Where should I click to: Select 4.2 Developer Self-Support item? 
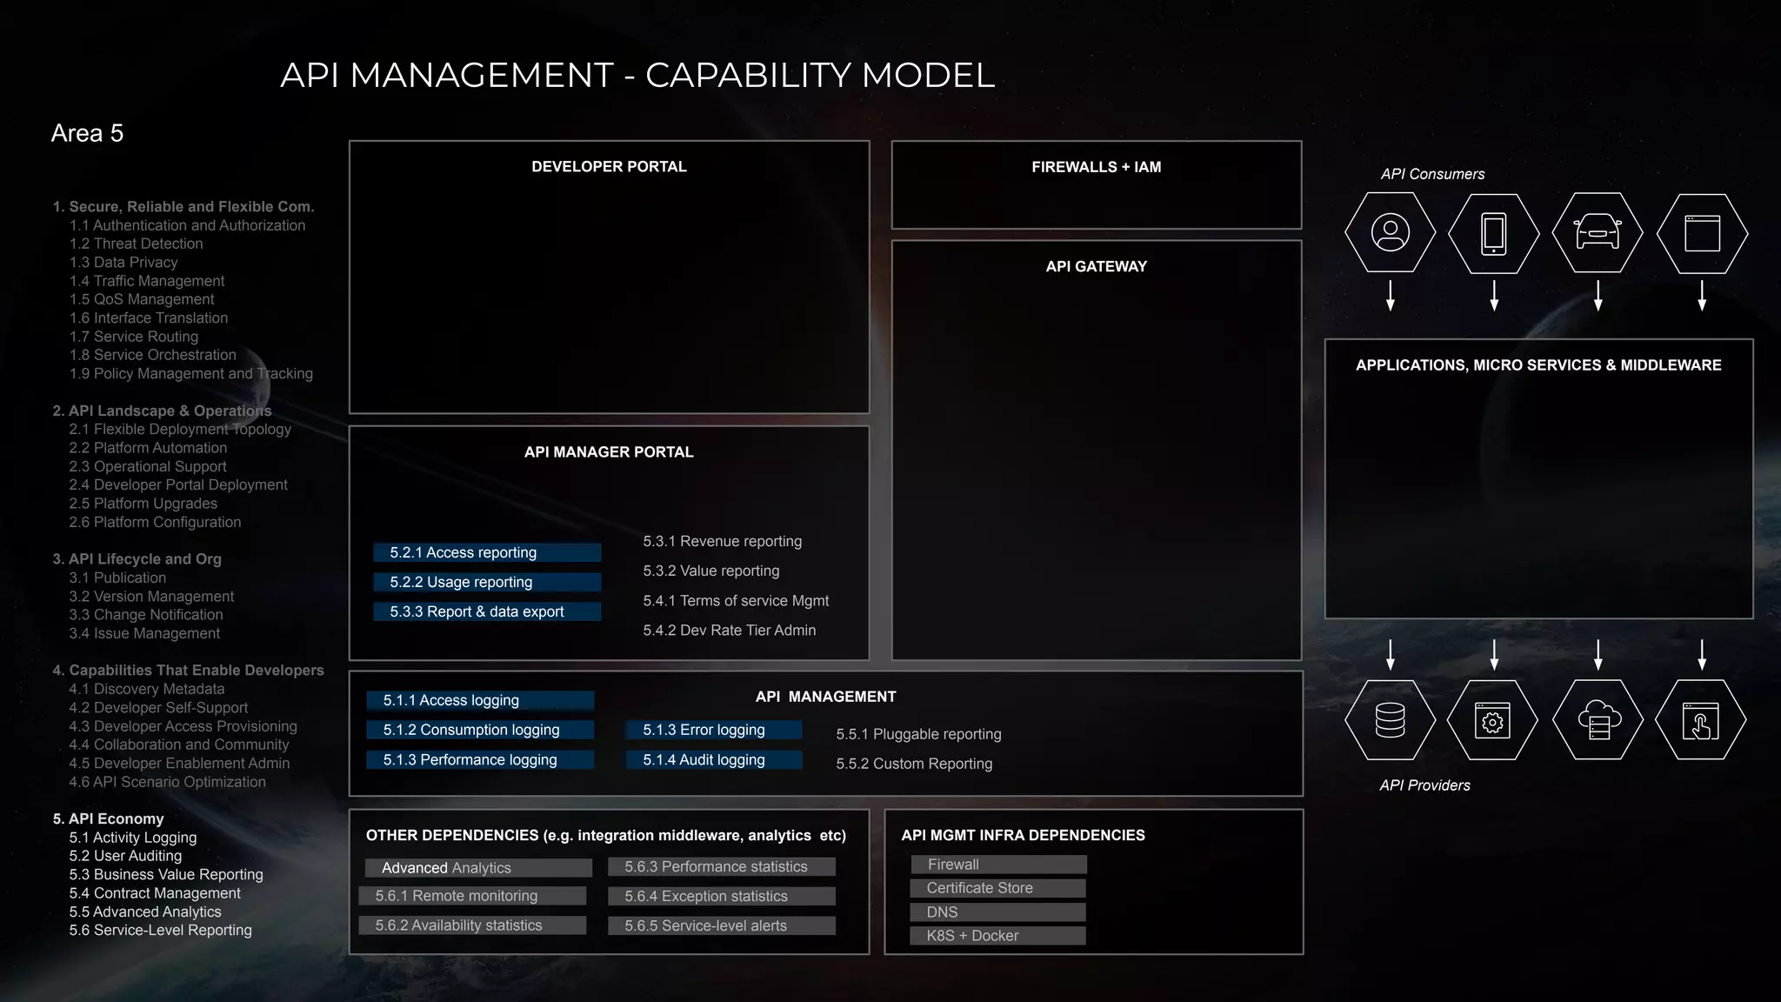(158, 708)
